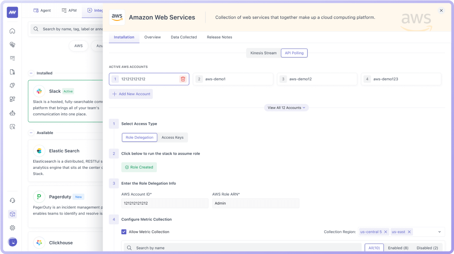This screenshot has width=454, height=254.
Task: Click the Middleware logo in the sidebar
Action: coord(12,12)
